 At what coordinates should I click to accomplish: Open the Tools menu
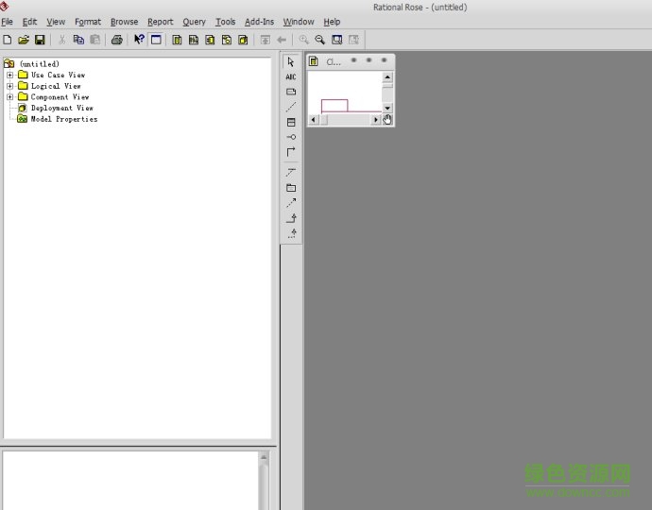pyautogui.click(x=225, y=22)
